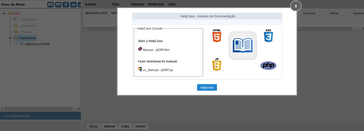Collapse the root tree node arrow
The height and width of the screenshot is (131, 364).
(x=4, y=14)
